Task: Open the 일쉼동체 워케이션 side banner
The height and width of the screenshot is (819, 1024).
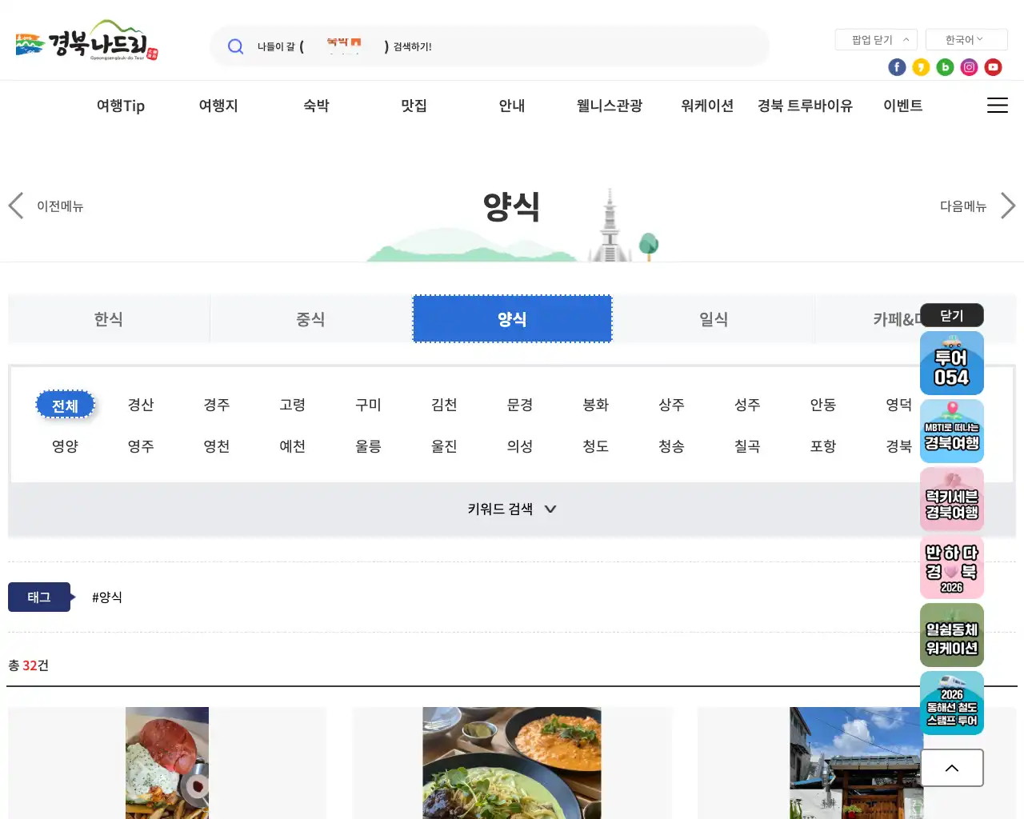Action: 952,635
